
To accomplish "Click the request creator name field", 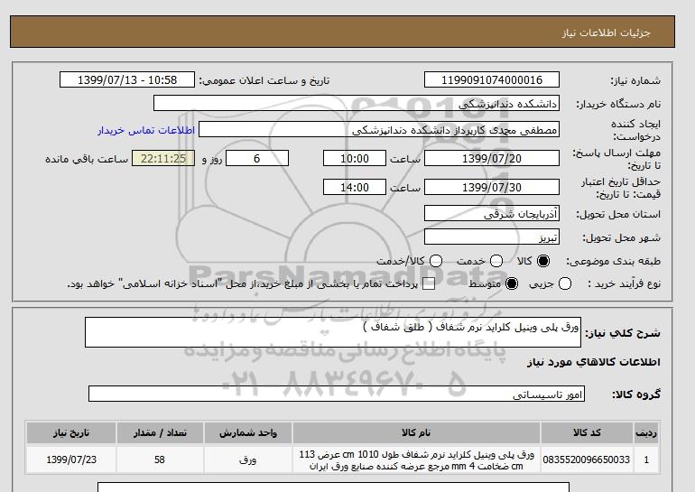I will point(379,129).
